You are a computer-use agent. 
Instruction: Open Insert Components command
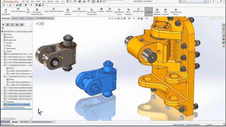[x=18, y=10]
